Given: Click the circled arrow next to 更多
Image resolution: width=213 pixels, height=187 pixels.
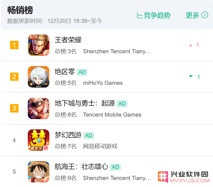Looking at the screenshot, I should (205, 15).
